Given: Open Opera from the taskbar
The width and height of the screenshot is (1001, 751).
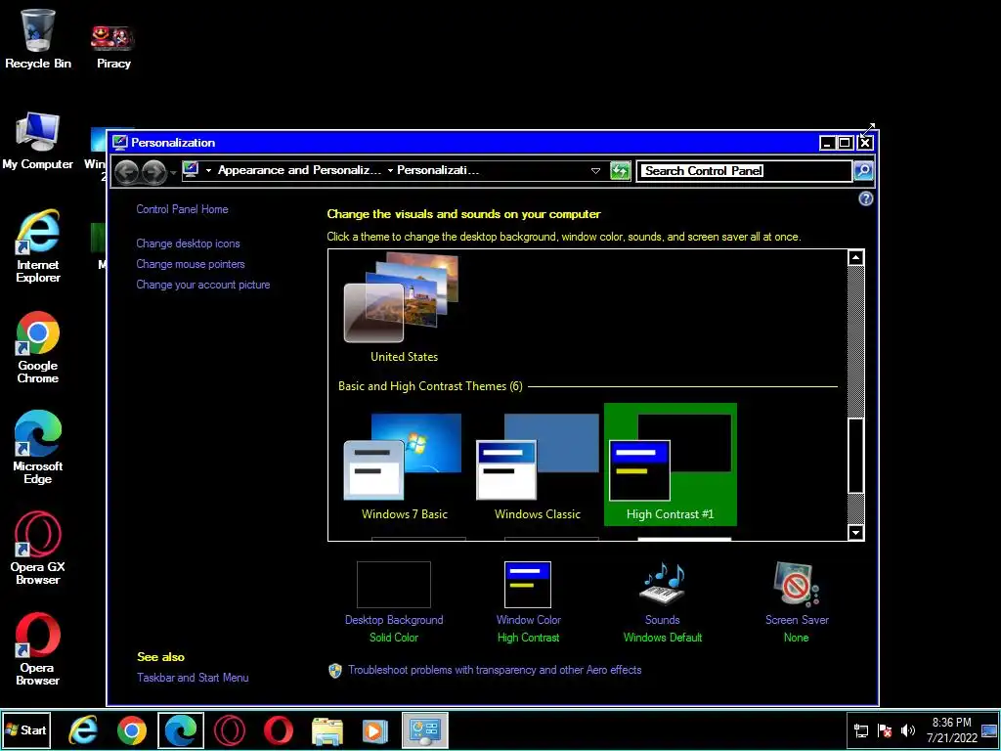Looking at the screenshot, I should 279,729.
